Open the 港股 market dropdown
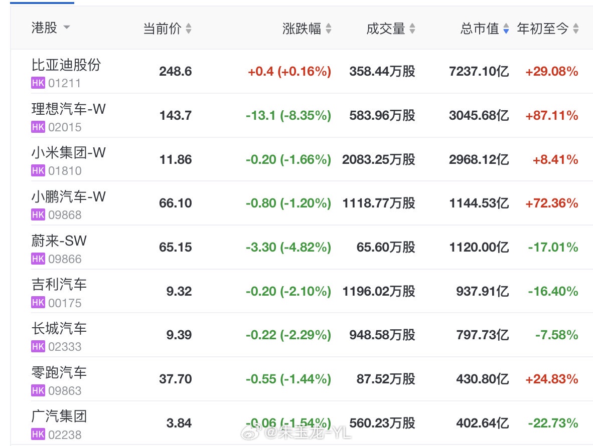 pyautogui.click(x=66, y=28)
